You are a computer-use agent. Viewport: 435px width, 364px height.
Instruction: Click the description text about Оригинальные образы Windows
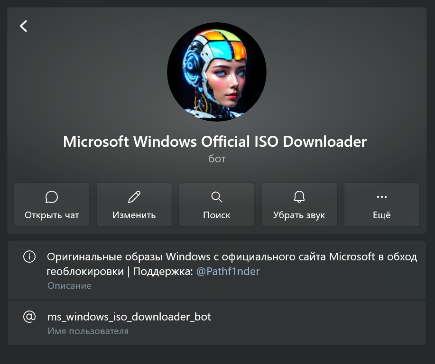(x=232, y=264)
